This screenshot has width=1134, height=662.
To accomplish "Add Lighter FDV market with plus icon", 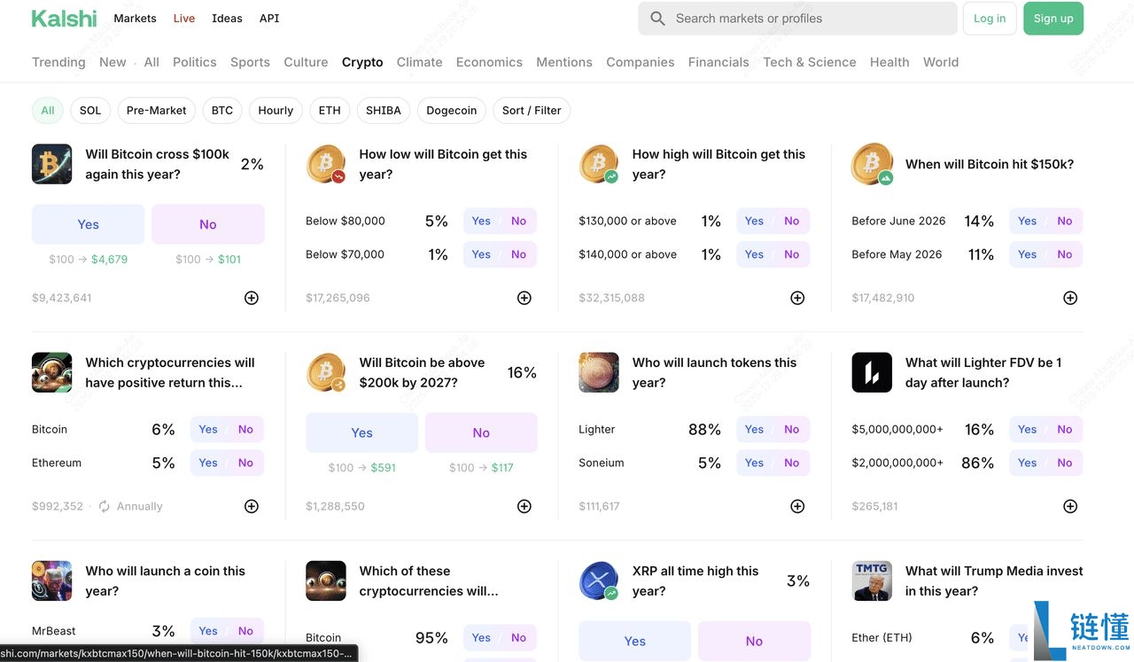I will [1070, 506].
